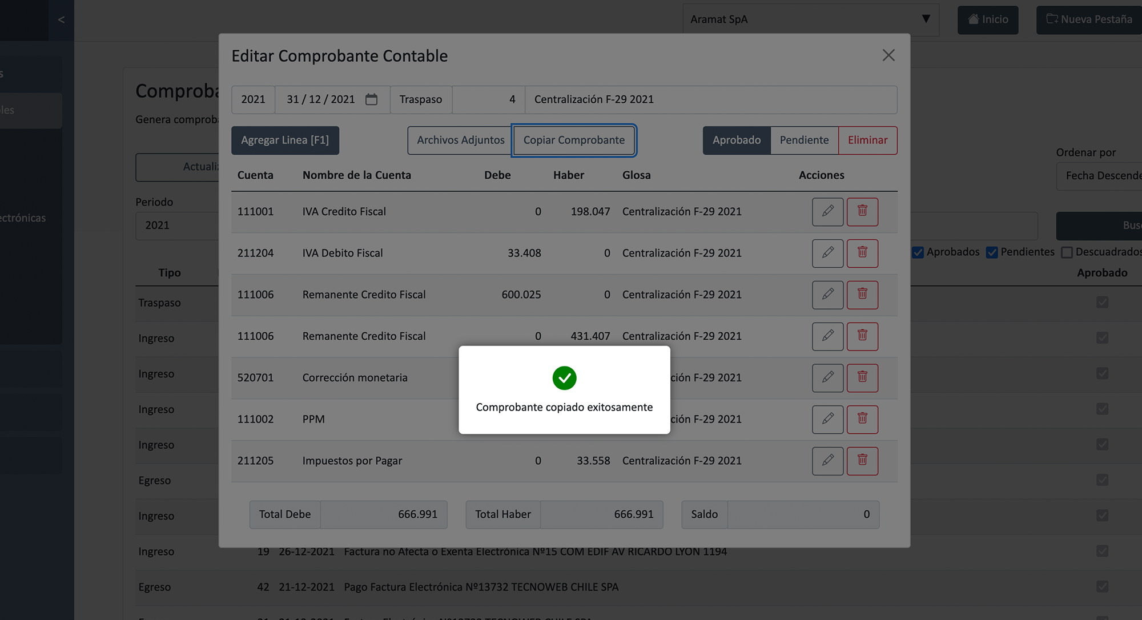Toggle the Aprobados checkbox filter

[x=918, y=252]
